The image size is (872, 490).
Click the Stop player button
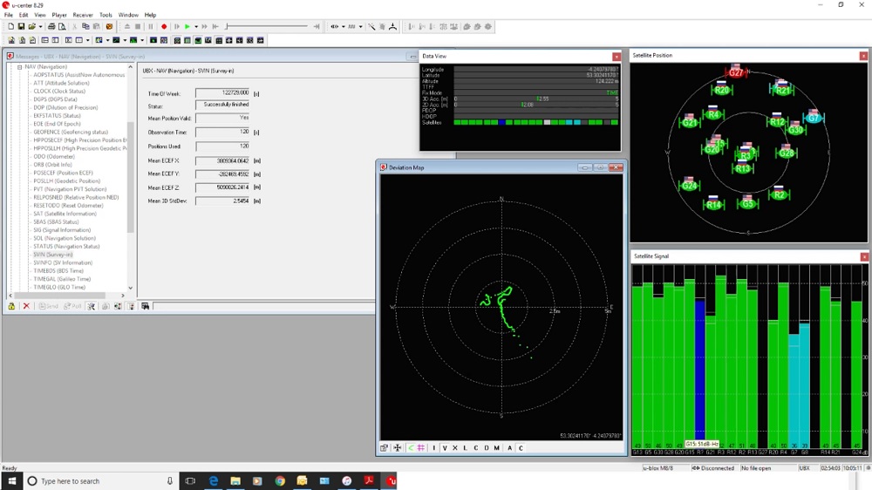138,27
